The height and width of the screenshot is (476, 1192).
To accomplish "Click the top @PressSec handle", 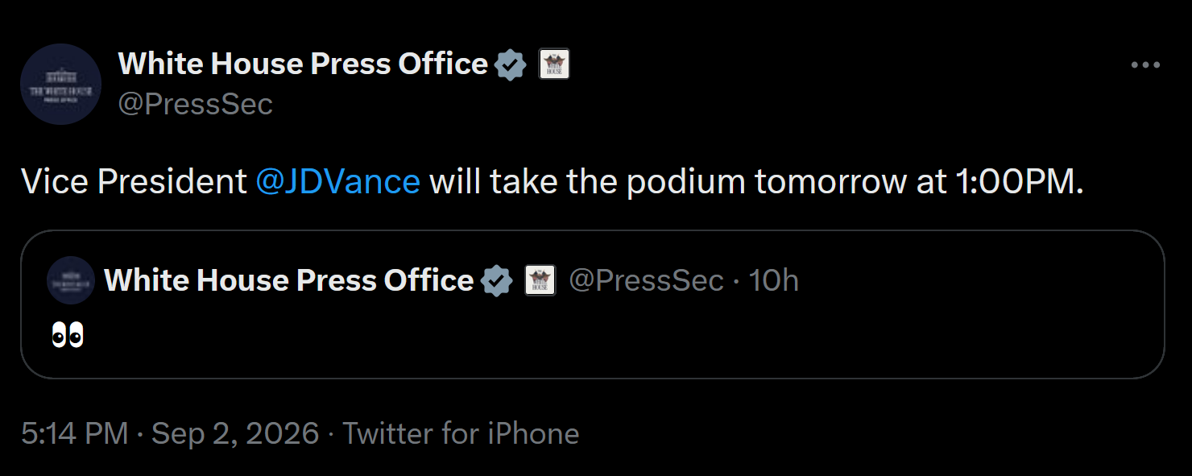I will click(196, 105).
